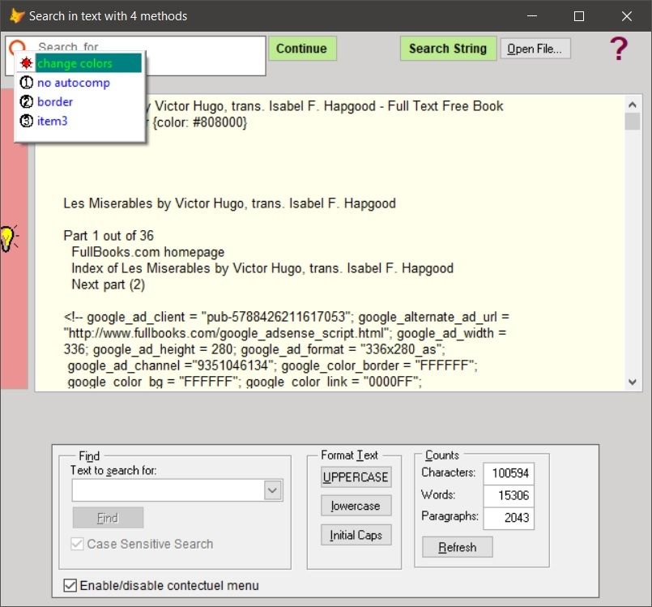The height and width of the screenshot is (607, 652).
Task: Apply lowercase formatting
Action: coord(356,506)
